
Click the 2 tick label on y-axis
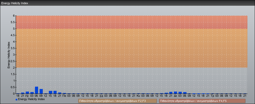click(x=14, y=68)
